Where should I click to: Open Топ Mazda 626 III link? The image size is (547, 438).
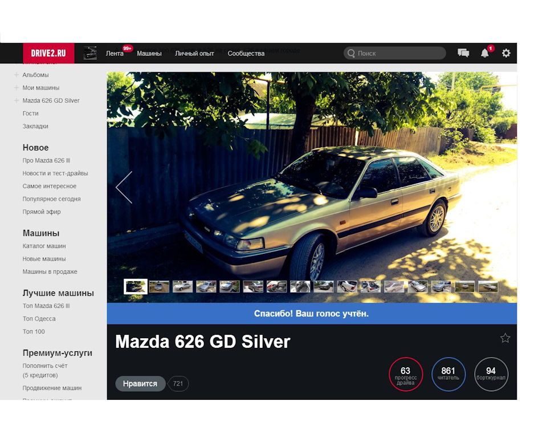pyautogui.click(x=46, y=306)
